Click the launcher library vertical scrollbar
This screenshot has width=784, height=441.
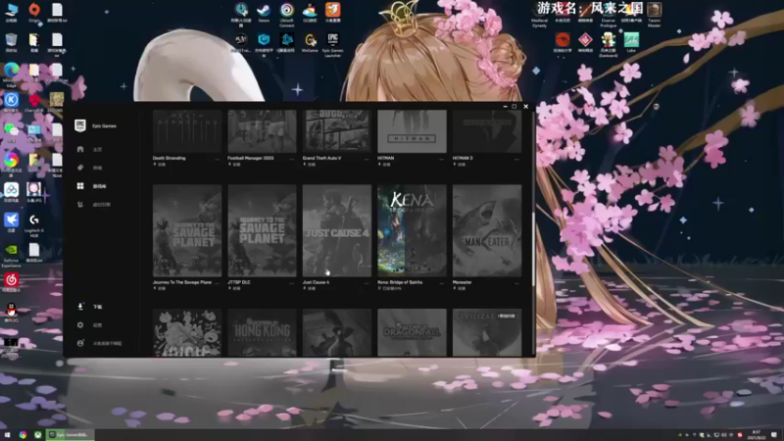coord(533,249)
